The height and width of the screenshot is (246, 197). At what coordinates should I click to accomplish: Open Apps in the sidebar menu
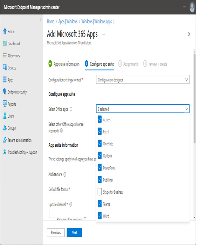point(11,80)
